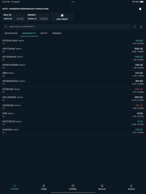Tap the three-dot multitasking indicator

coord(73,2)
